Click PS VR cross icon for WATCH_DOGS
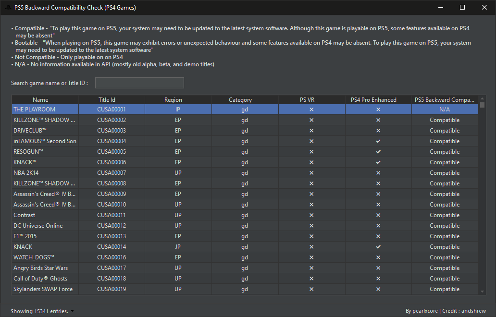 [x=311, y=257]
